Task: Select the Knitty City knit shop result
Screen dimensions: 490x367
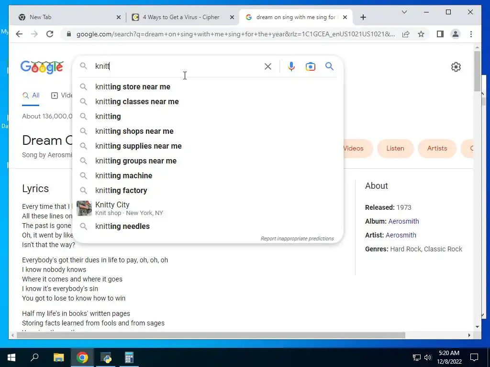Action: pyautogui.click(x=208, y=208)
